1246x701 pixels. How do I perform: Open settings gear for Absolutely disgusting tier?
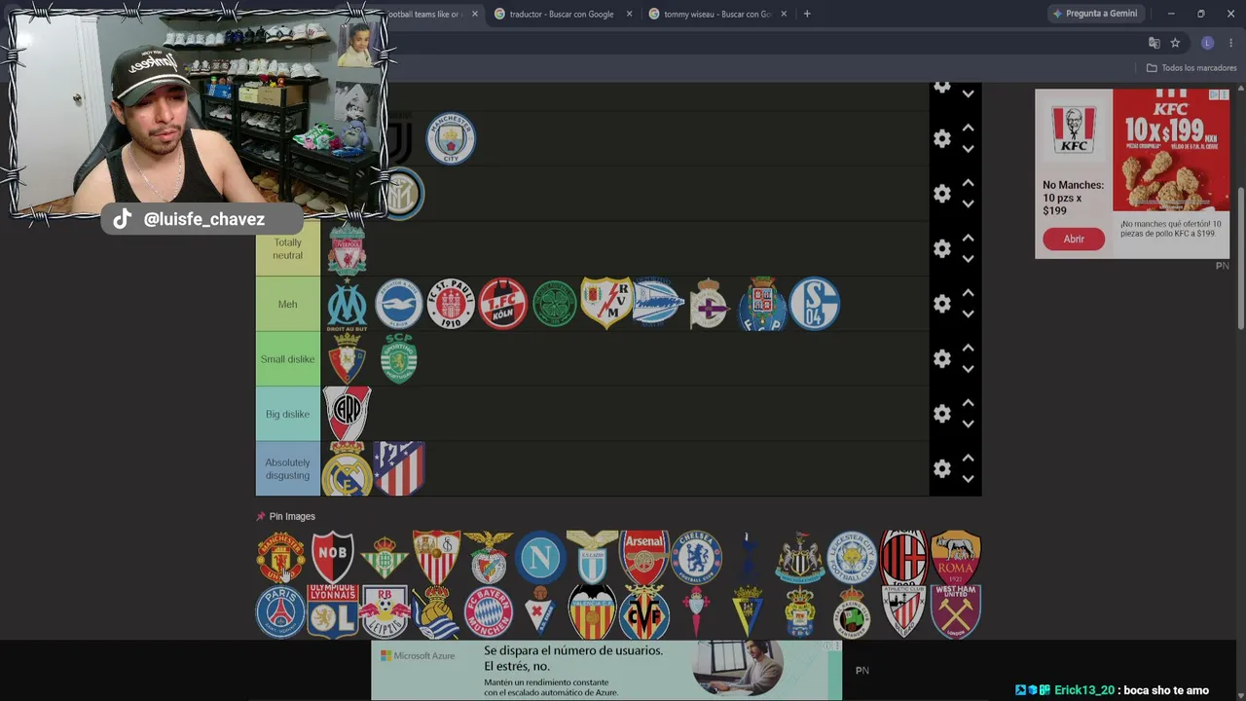(x=941, y=469)
